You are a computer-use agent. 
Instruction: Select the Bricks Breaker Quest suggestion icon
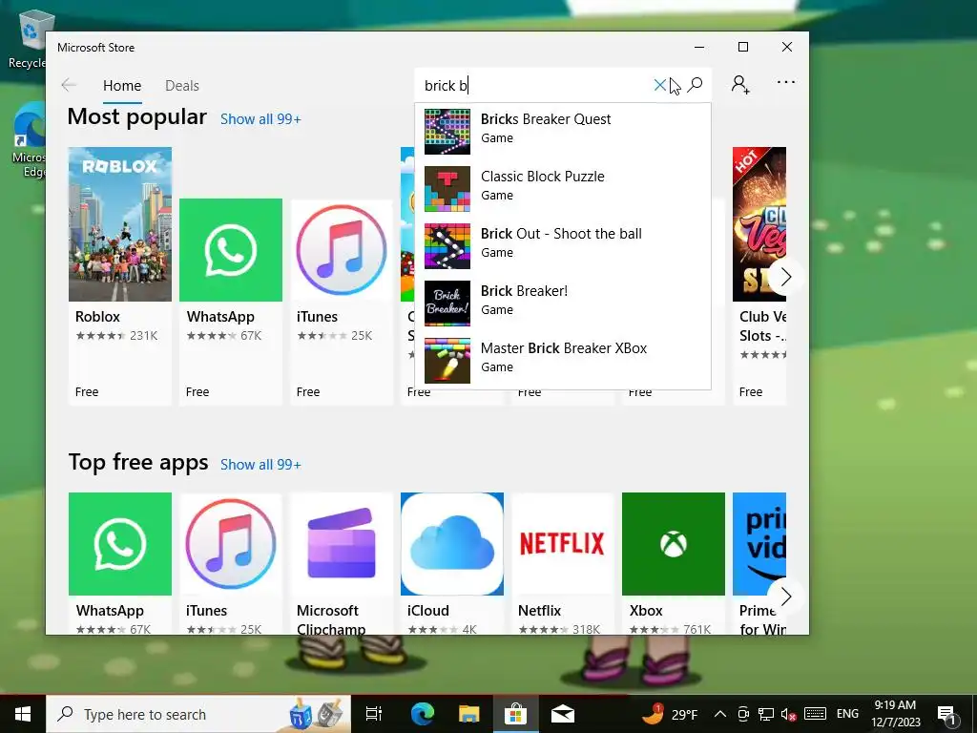tap(447, 132)
